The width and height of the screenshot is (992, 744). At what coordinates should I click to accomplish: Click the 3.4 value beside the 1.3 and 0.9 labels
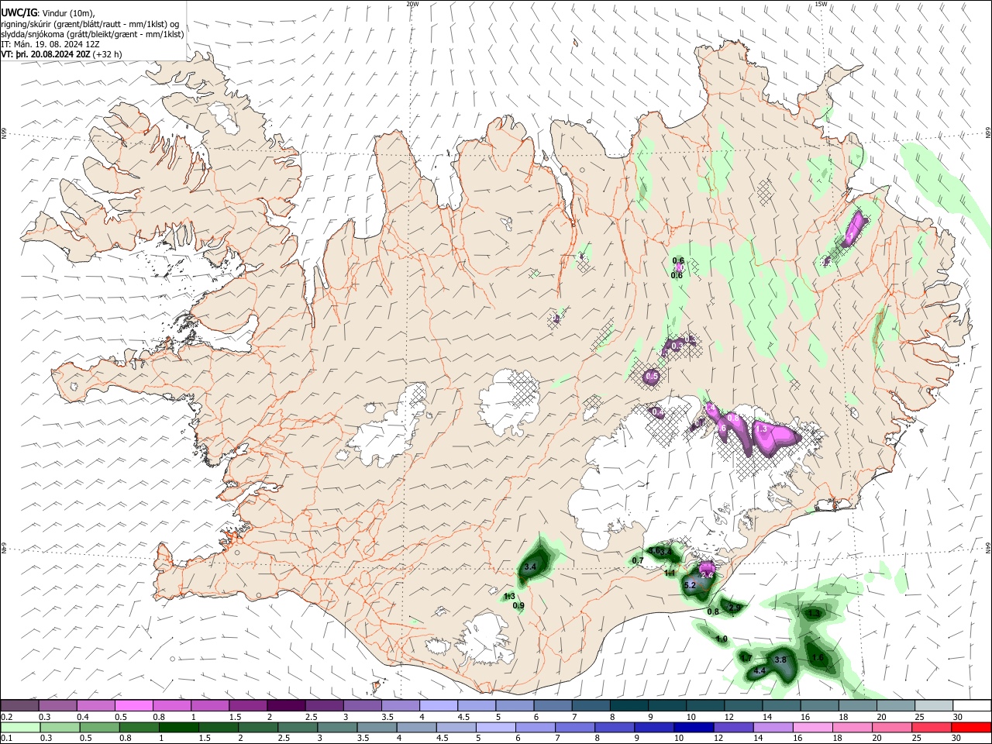[530, 567]
